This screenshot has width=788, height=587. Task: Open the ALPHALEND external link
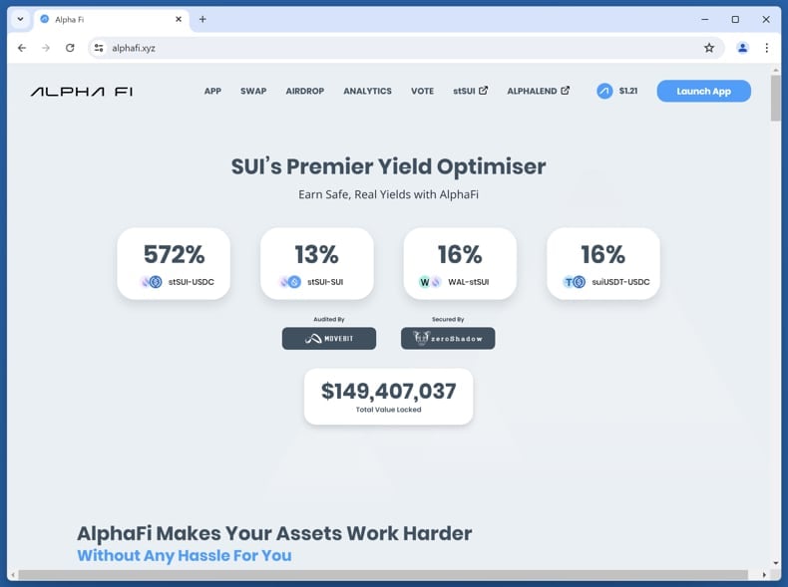(x=538, y=91)
